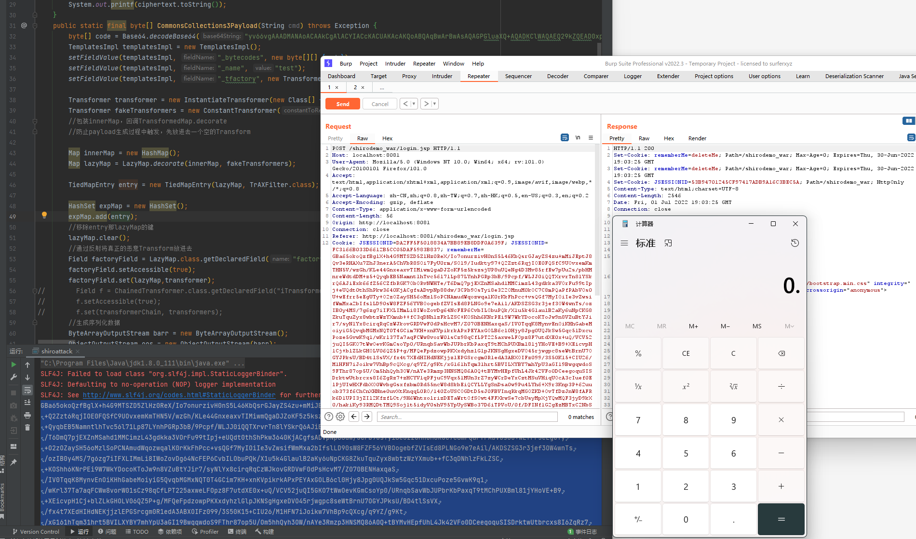This screenshot has height=539, width=916.
Task: Switch response view to Render
Action: 697,138
